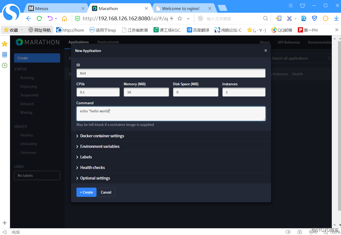341x235 pixels.
Task: Expand the Labels section
Action: pyautogui.click(x=171, y=157)
